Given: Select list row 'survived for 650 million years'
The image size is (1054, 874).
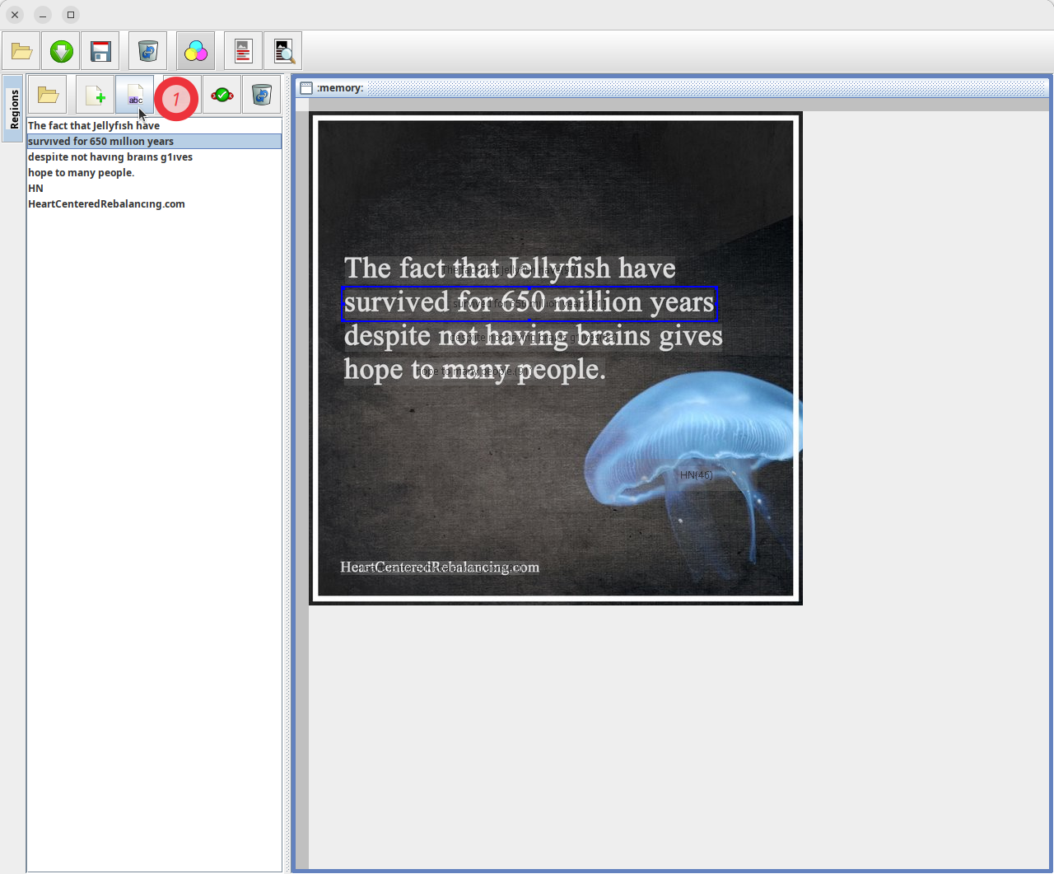Looking at the screenshot, I should coord(154,142).
